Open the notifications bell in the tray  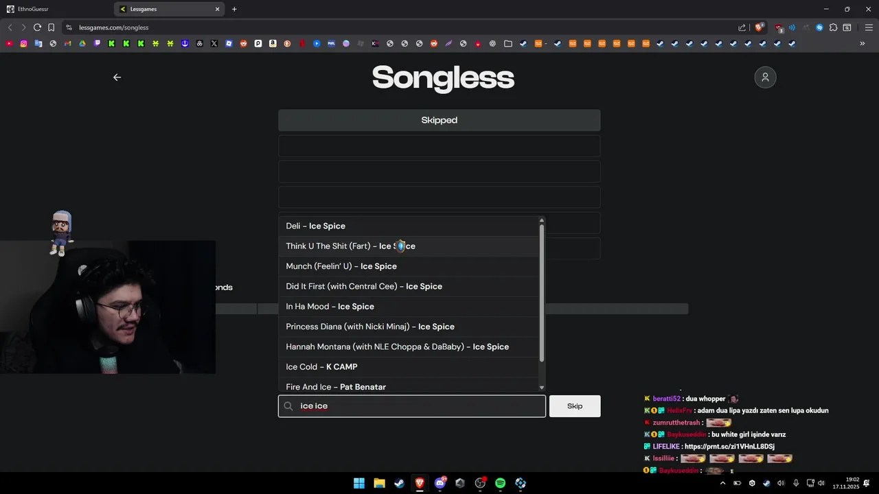tap(867, 483)
